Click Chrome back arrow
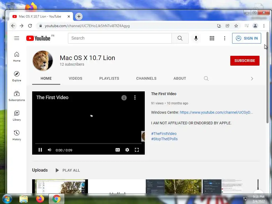The width and height of the screenshot is (272, 204). click(13, 26)
